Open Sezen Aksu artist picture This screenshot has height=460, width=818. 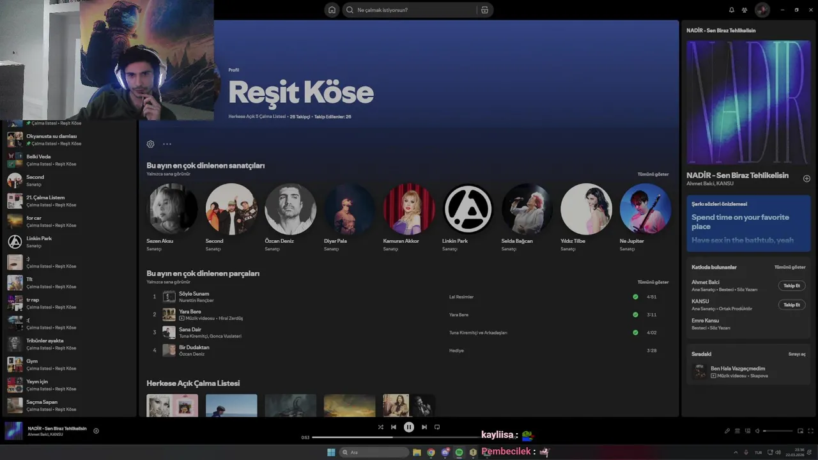click(x=172, y=209)
